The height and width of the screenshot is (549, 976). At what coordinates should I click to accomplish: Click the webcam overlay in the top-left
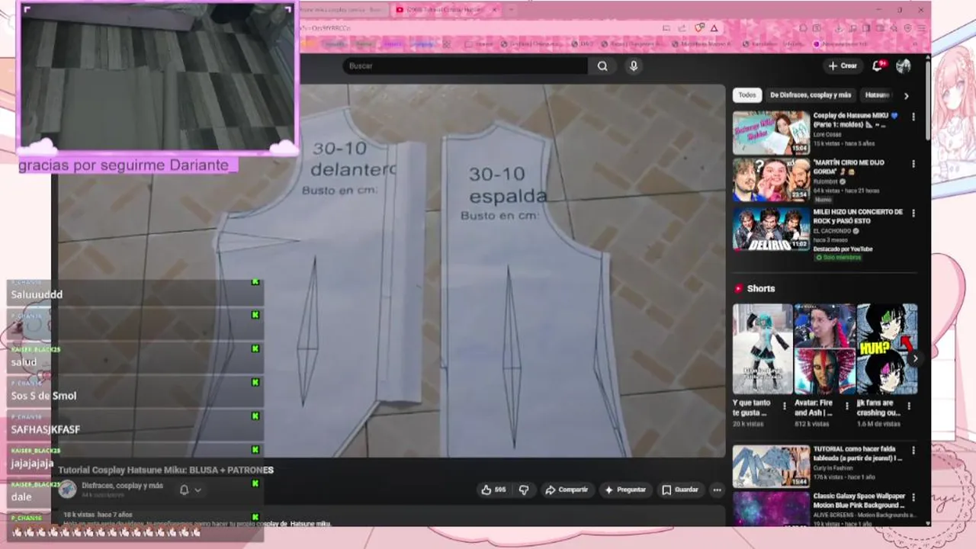coord(157,76)
